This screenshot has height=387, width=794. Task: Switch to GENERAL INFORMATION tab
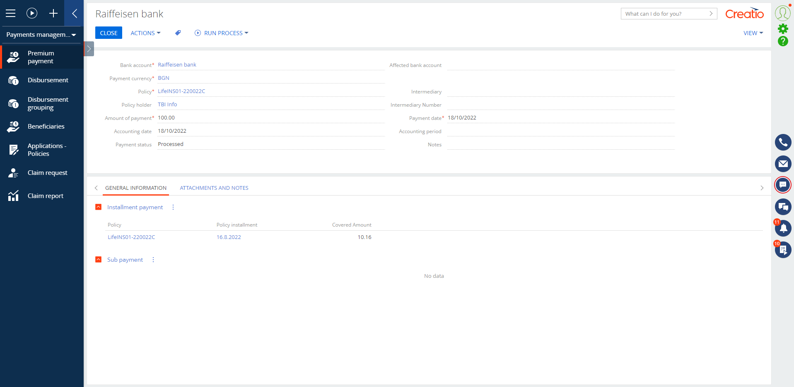(136, 188)
